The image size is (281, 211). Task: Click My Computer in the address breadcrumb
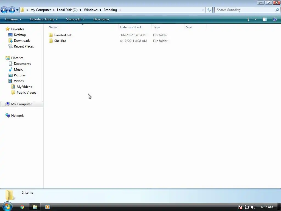pyautogui.click(x=41, y=10)
